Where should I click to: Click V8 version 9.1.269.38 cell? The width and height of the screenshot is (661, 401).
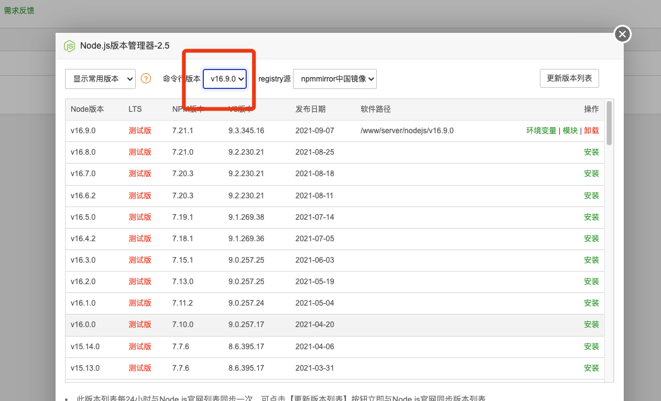[246, 217]
